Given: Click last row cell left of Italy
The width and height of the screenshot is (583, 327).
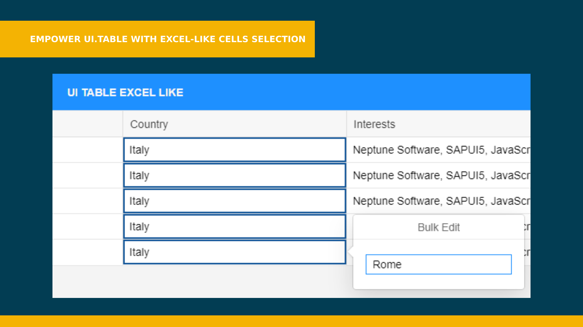Looking at the screenshot, I should (87, 252).
